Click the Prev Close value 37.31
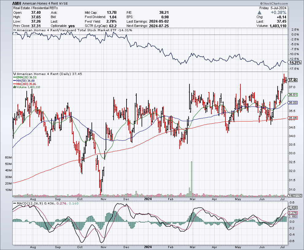304x250 pixels. point(36,26)
